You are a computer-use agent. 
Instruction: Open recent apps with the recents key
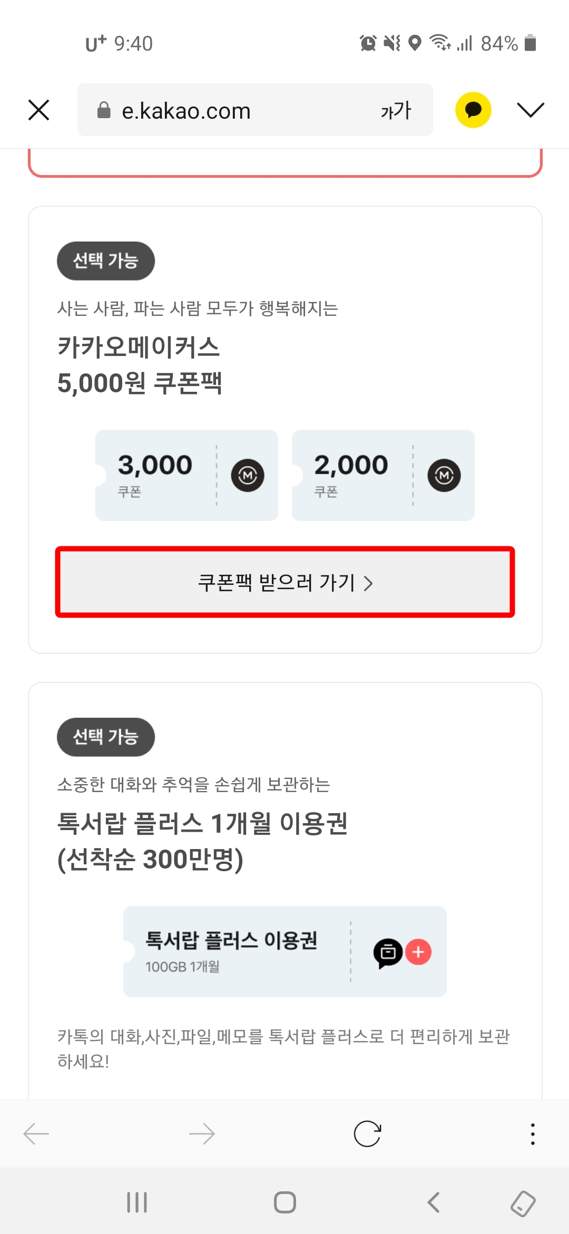coord(136,1203)
